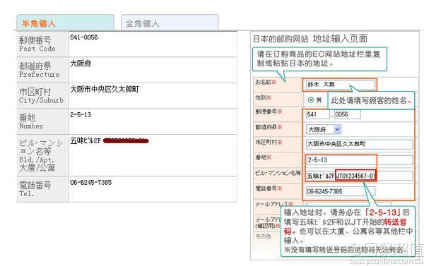This screenshot has width=424, height=266.
Task: Click the 日本的邮购网站 地址输入页面 heading
Action: coord(310,39)
